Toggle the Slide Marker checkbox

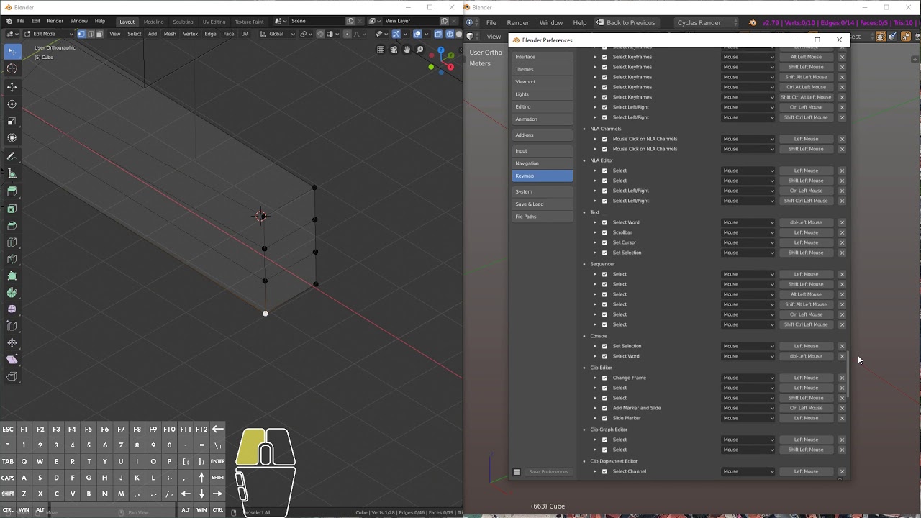click(x=604, y=418)
